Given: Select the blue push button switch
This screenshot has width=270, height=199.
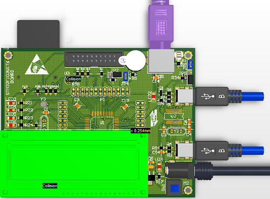Looking at the screenshot, I should click(x=174, y=188).
